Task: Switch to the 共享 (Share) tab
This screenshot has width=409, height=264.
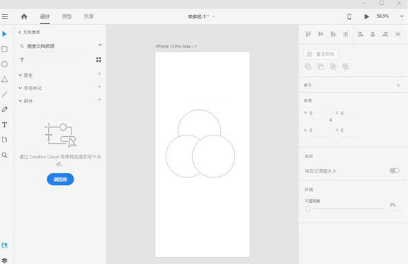Action: (89, 16)
